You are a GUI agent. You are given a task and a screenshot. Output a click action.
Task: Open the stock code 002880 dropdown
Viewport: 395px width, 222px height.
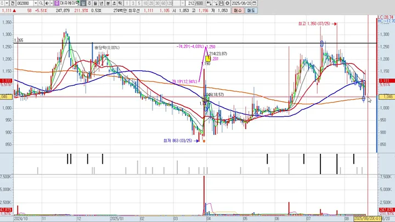point(36,3)
